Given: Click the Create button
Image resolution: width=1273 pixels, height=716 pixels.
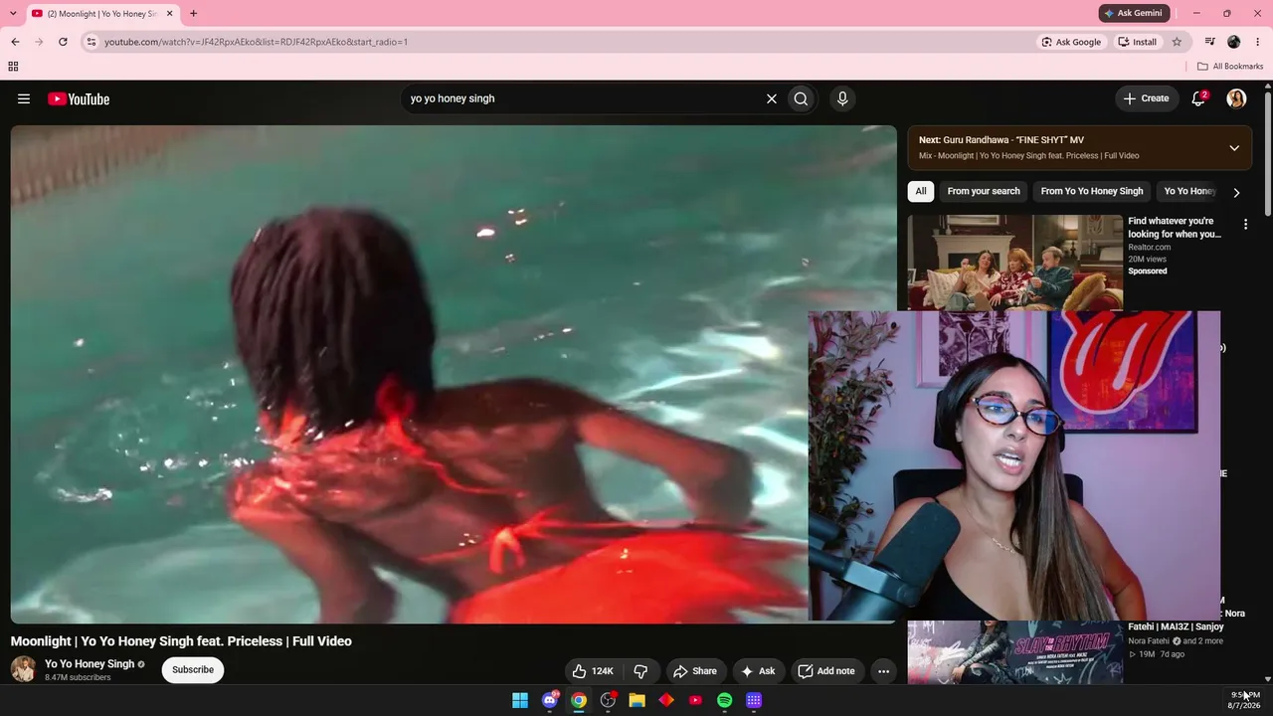Looking at the screenshot, I should coord(1146,98).
